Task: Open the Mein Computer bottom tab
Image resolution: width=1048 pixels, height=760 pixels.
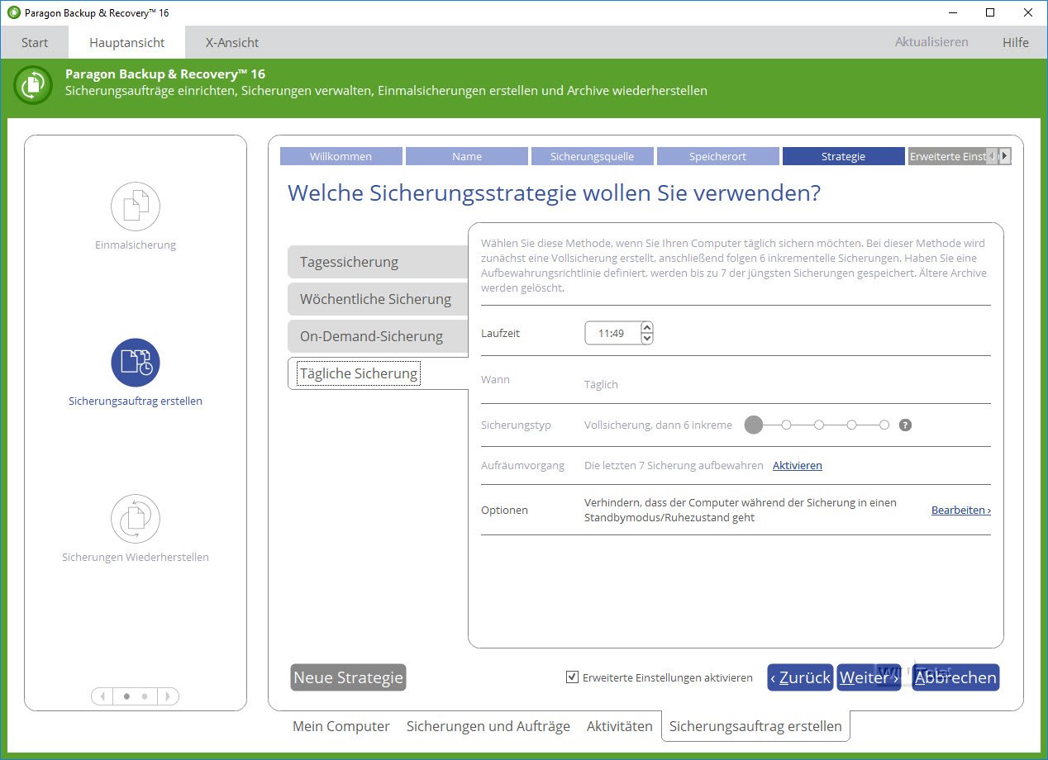Action: point(341,726)
